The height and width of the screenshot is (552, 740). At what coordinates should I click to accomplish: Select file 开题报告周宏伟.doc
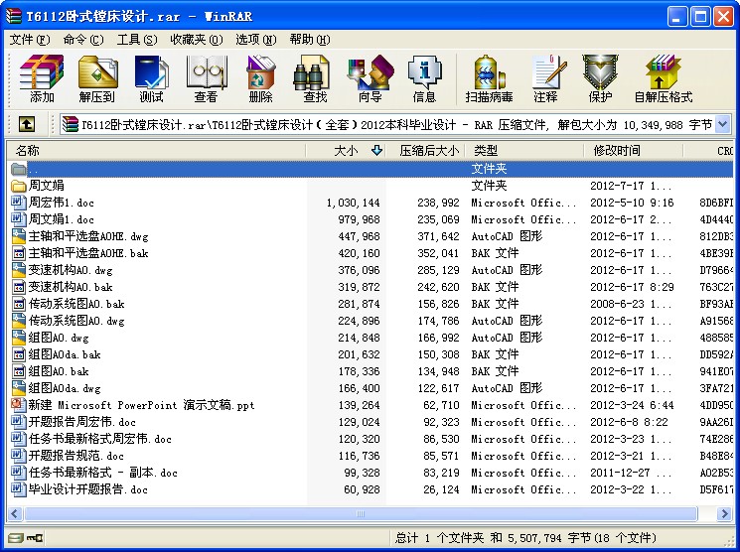click(82, 422)
